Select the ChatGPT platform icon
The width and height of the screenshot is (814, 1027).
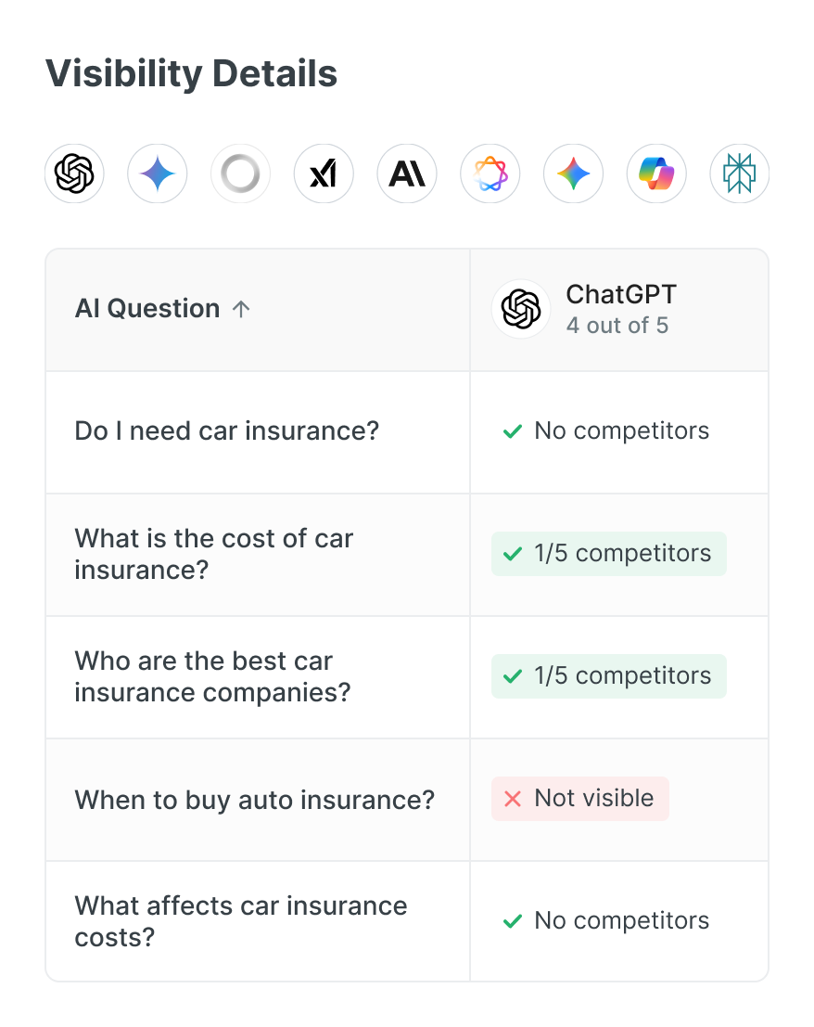pos(74,173)
